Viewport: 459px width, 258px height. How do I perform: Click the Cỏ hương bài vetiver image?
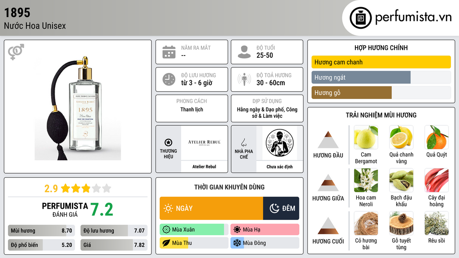366,223
